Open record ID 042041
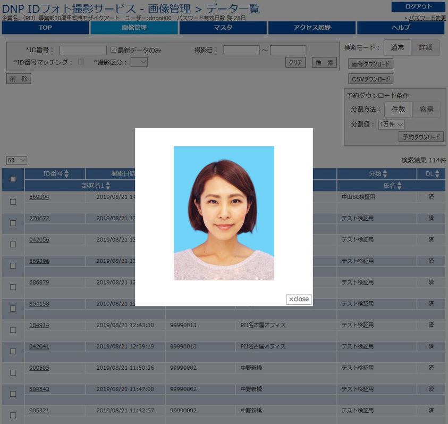Image resolution: width=448 pixels, height=424 pixels. pos(39,346)
